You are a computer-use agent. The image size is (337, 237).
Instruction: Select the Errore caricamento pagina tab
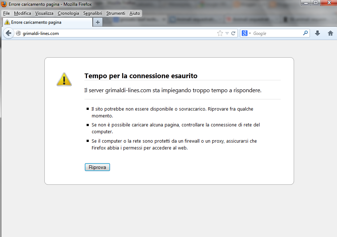48,22
